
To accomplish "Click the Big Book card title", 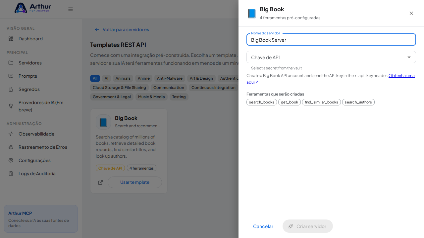I will click(126, 118).
